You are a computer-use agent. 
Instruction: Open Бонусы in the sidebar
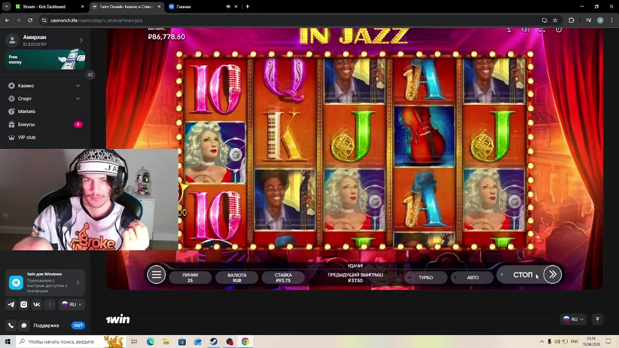45,124
